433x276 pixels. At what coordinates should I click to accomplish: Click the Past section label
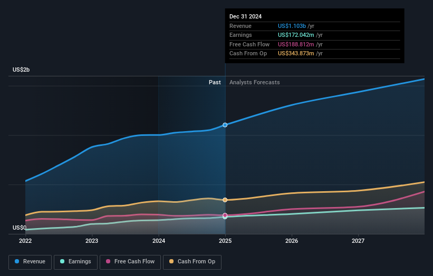coord(215,83)
